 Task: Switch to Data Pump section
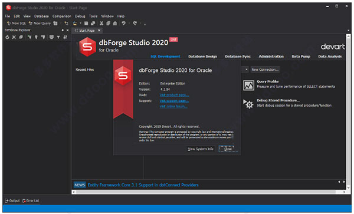(301, 57)
